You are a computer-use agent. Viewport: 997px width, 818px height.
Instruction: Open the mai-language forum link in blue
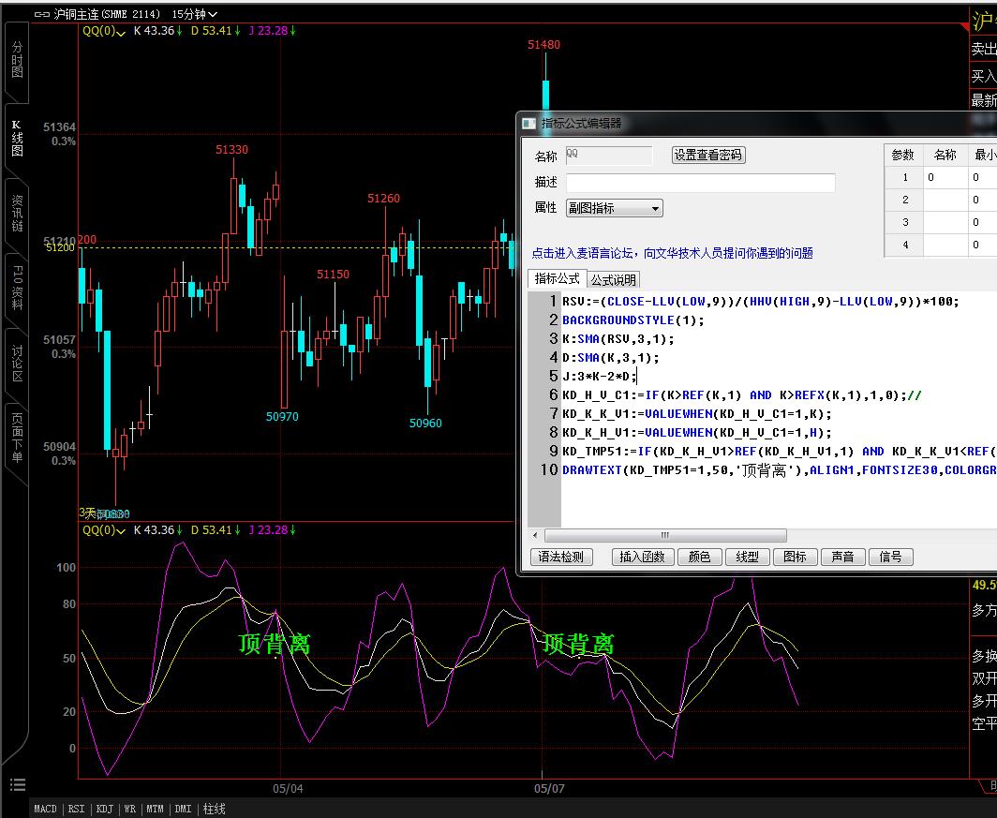click(x=672, y=253)
